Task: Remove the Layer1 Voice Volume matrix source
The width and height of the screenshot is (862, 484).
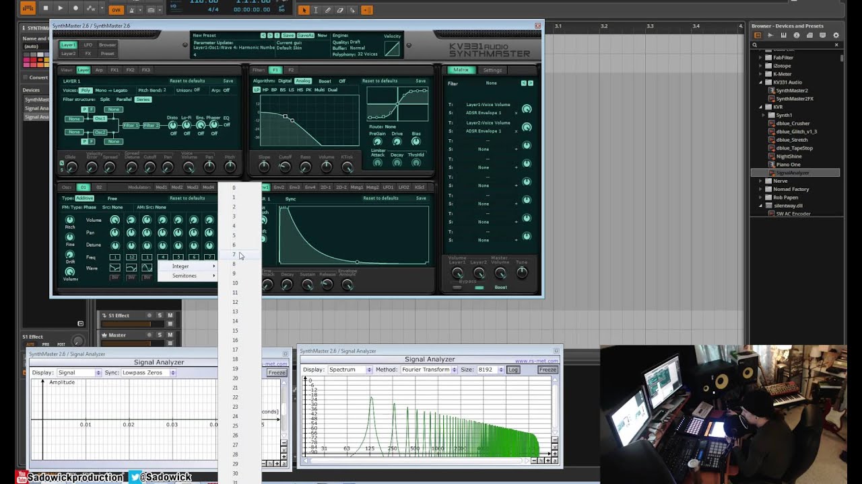Action: [516, 113]
